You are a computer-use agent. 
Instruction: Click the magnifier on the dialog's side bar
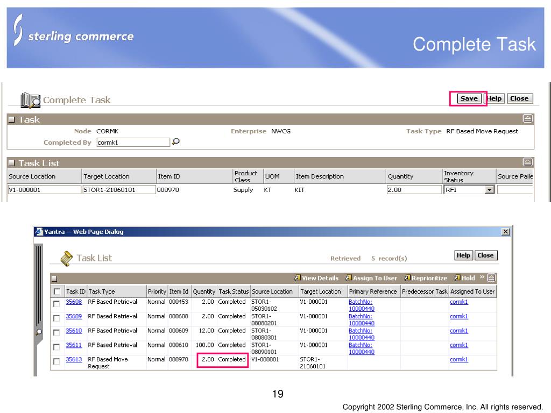click(39, 332)
